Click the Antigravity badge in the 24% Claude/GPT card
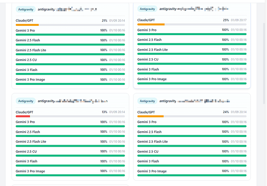 tap(147, 101)
